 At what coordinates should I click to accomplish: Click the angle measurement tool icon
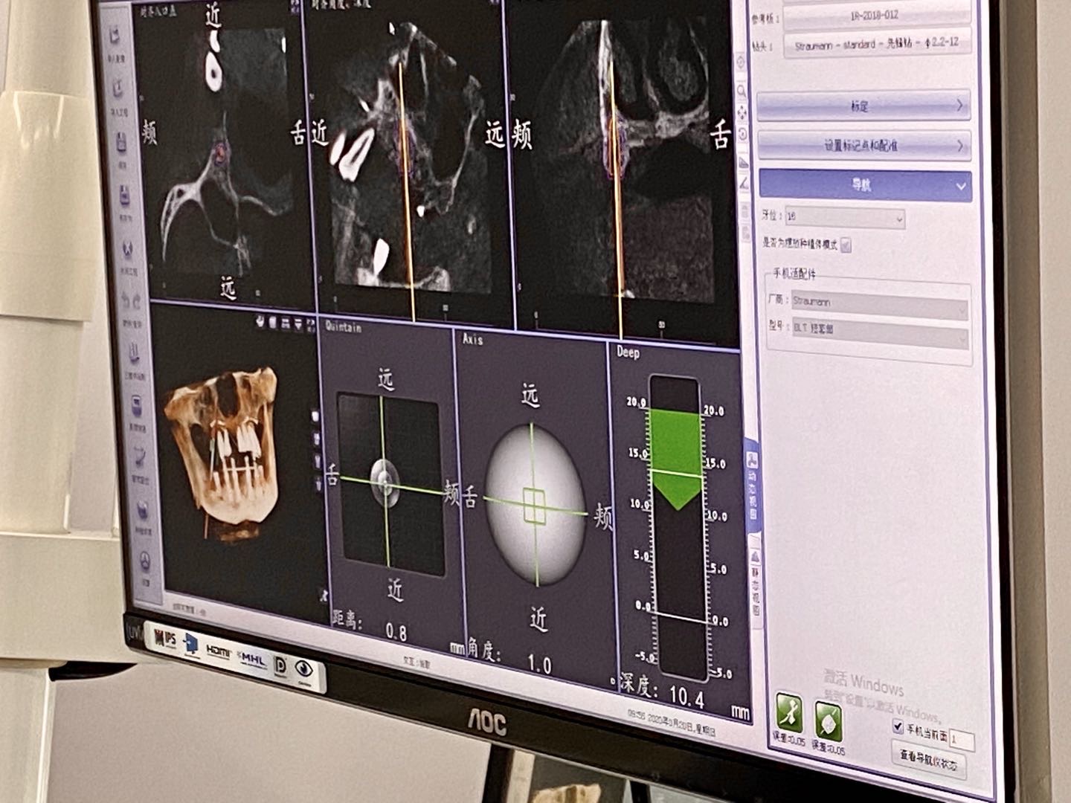744,185
